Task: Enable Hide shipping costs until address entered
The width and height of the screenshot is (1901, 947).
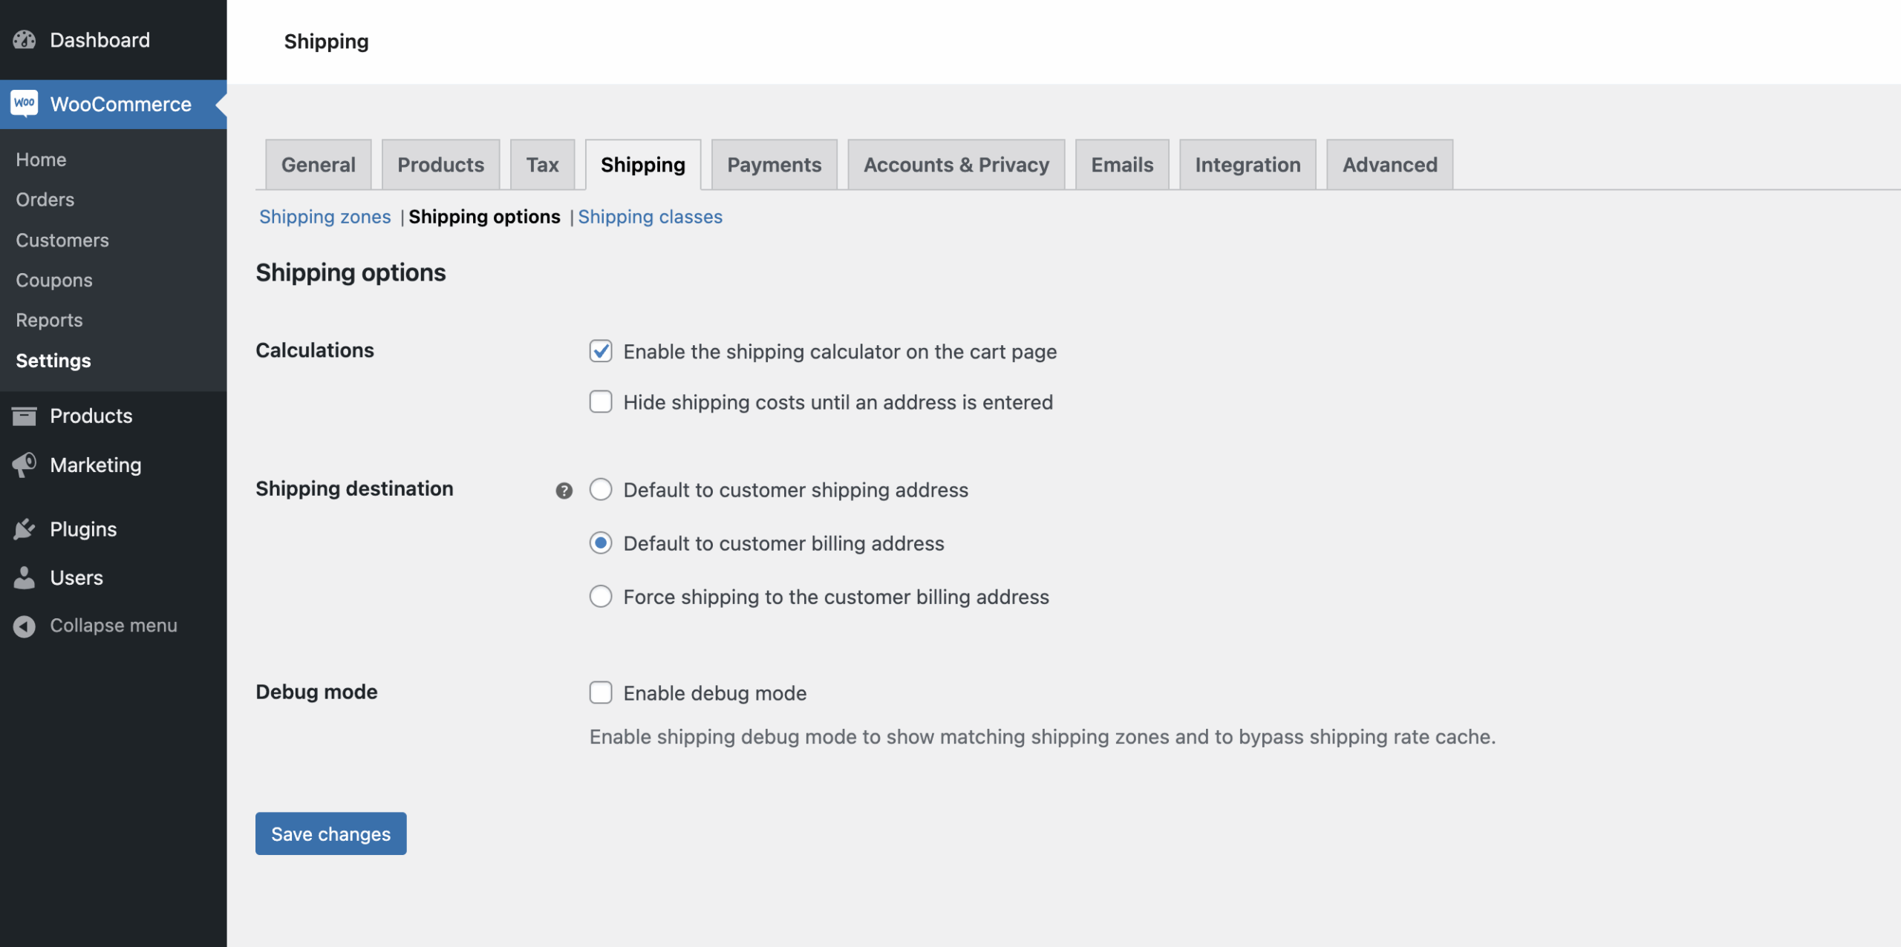Action: 601,402
